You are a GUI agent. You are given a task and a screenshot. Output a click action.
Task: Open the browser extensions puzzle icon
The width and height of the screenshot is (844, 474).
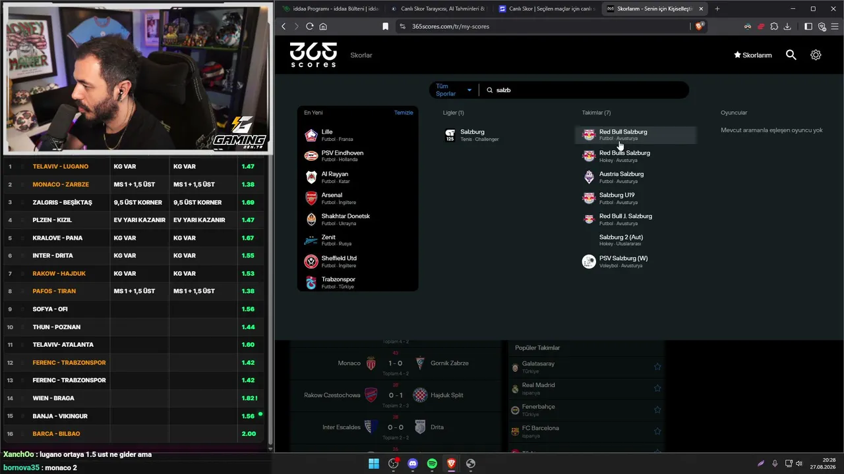click(774, 26)
